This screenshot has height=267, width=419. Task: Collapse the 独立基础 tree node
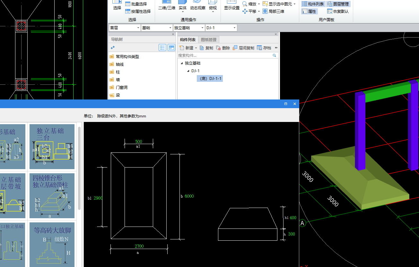pos(182,63)
